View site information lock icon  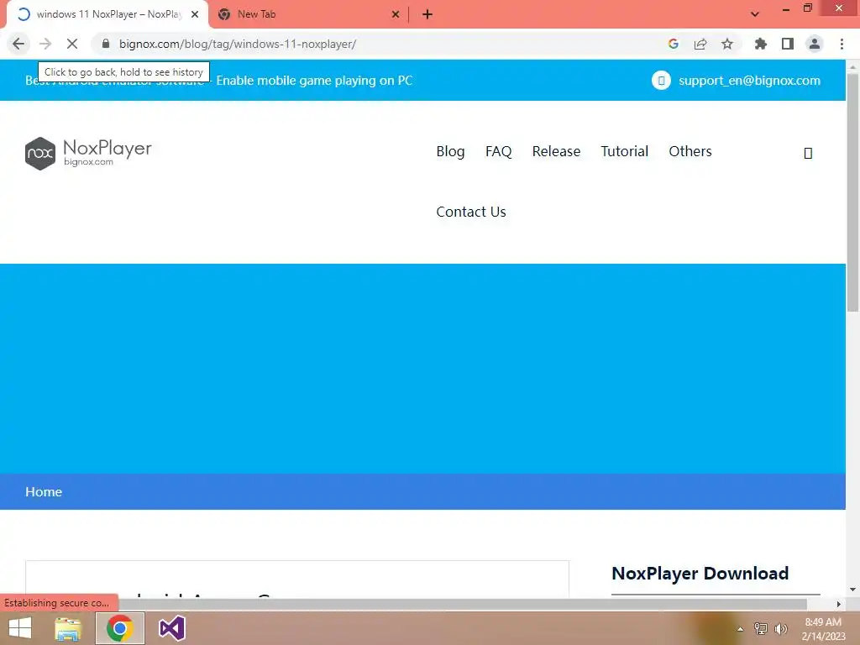(106, 44)
